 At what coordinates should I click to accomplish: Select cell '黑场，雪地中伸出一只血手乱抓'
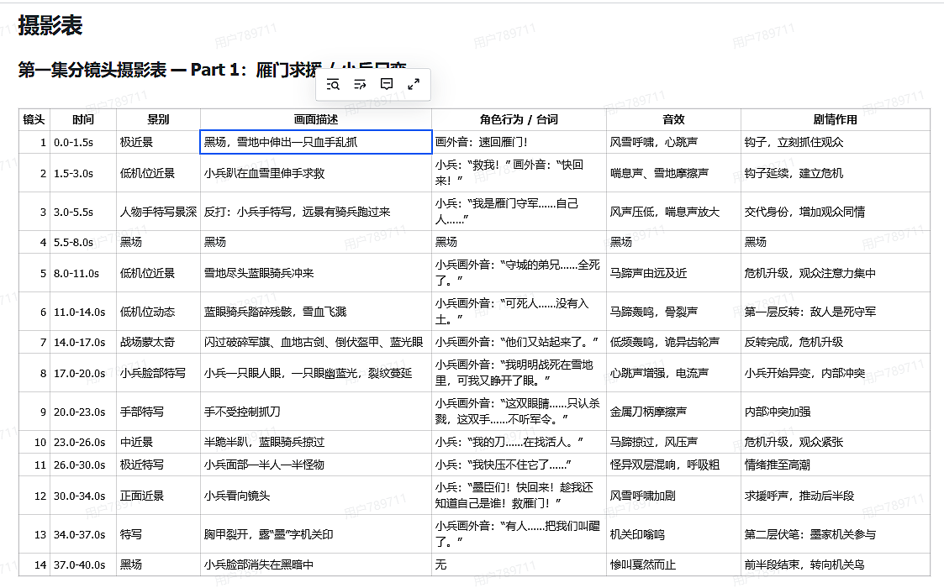point(316,142)
